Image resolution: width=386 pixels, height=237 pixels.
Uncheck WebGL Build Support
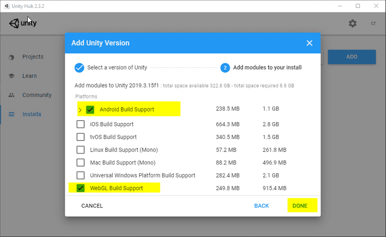tap(81, 188)
